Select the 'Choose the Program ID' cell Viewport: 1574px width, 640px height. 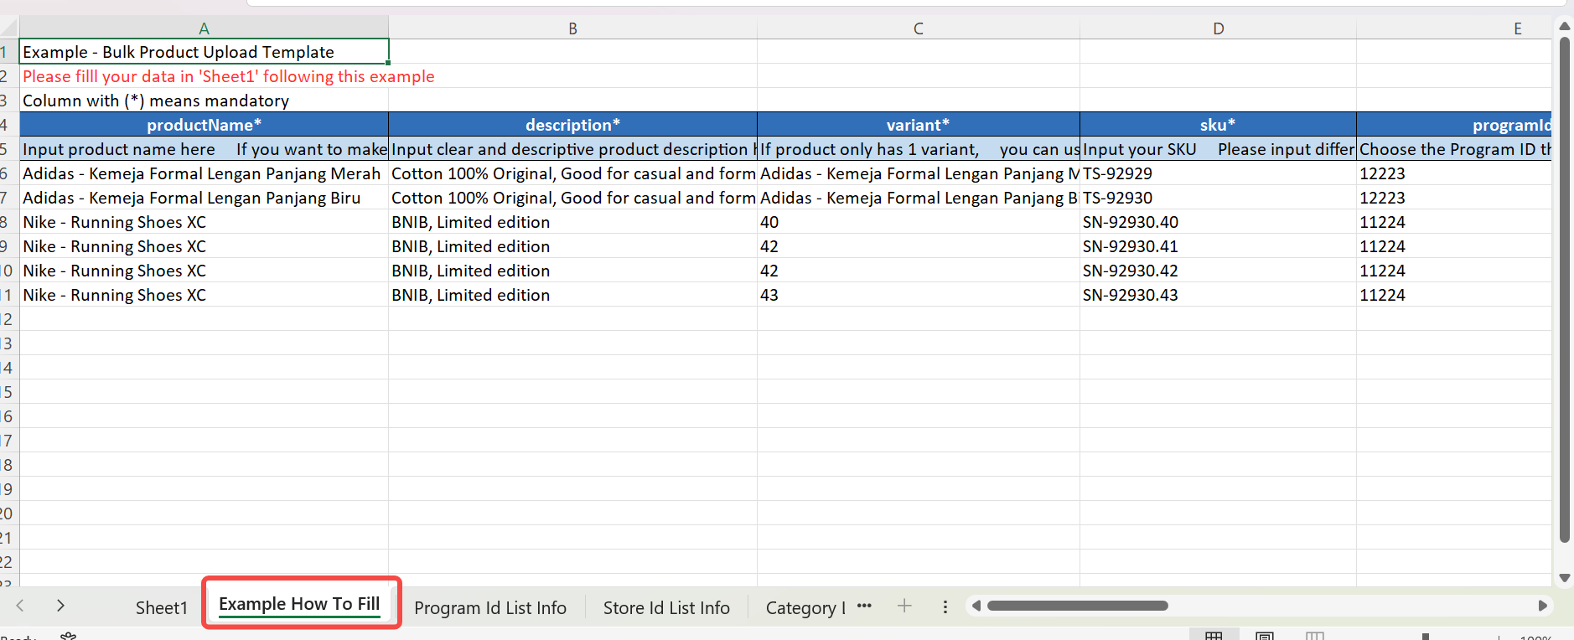1453,149
